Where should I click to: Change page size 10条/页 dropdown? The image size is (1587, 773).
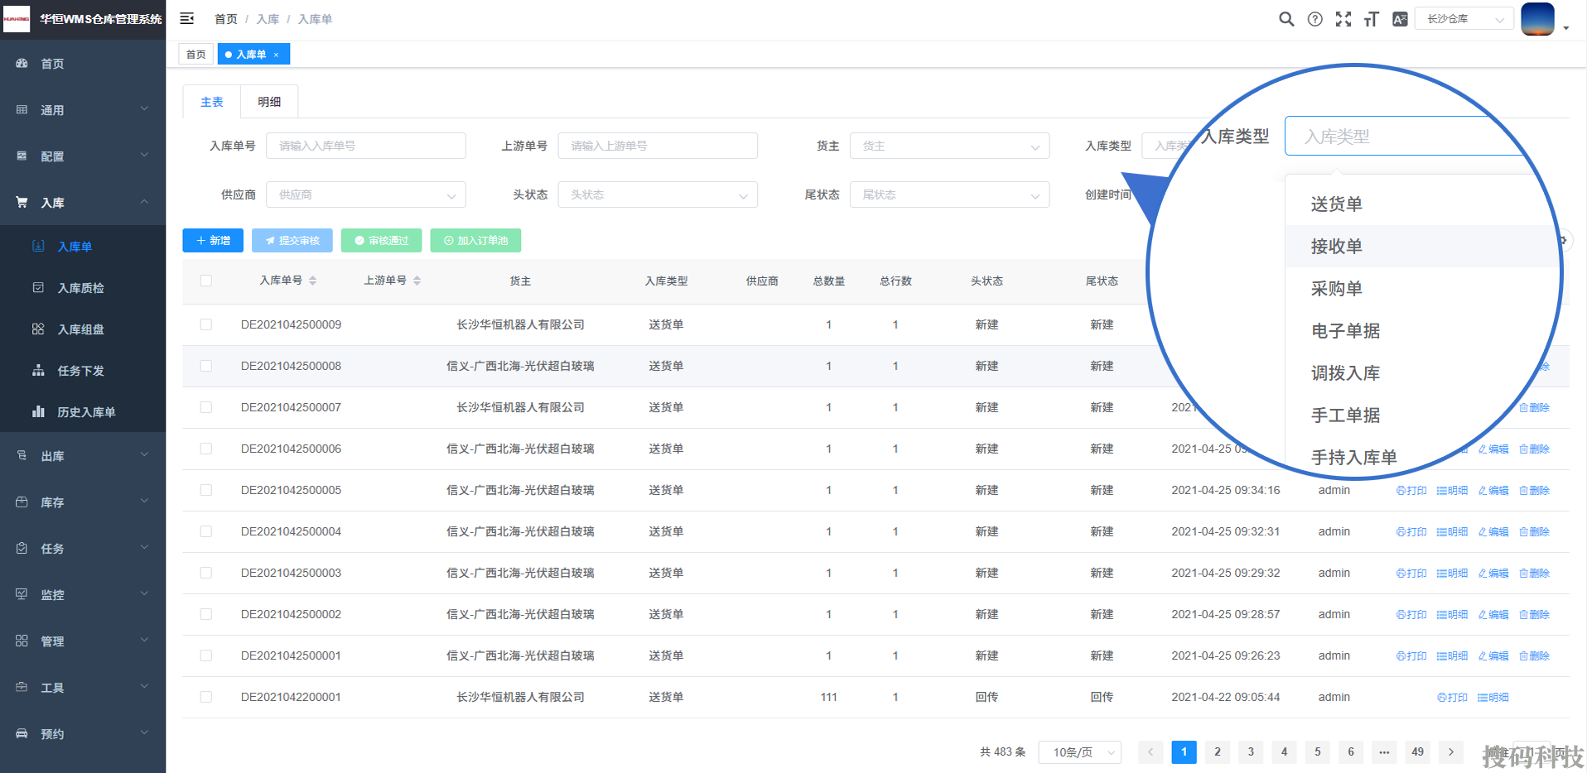(x=1080, y=752)
